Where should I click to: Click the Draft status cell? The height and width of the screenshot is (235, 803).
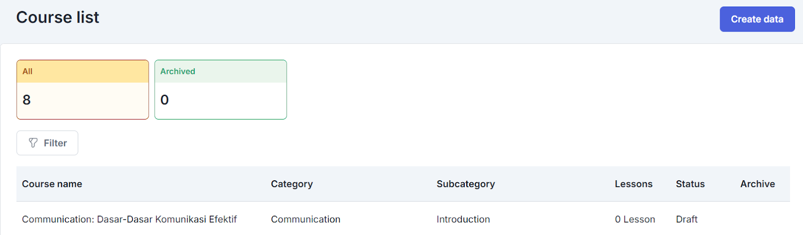point(687,219)
